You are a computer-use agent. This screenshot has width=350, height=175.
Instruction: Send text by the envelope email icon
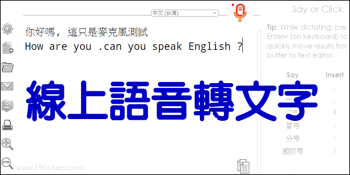point(7,86)
